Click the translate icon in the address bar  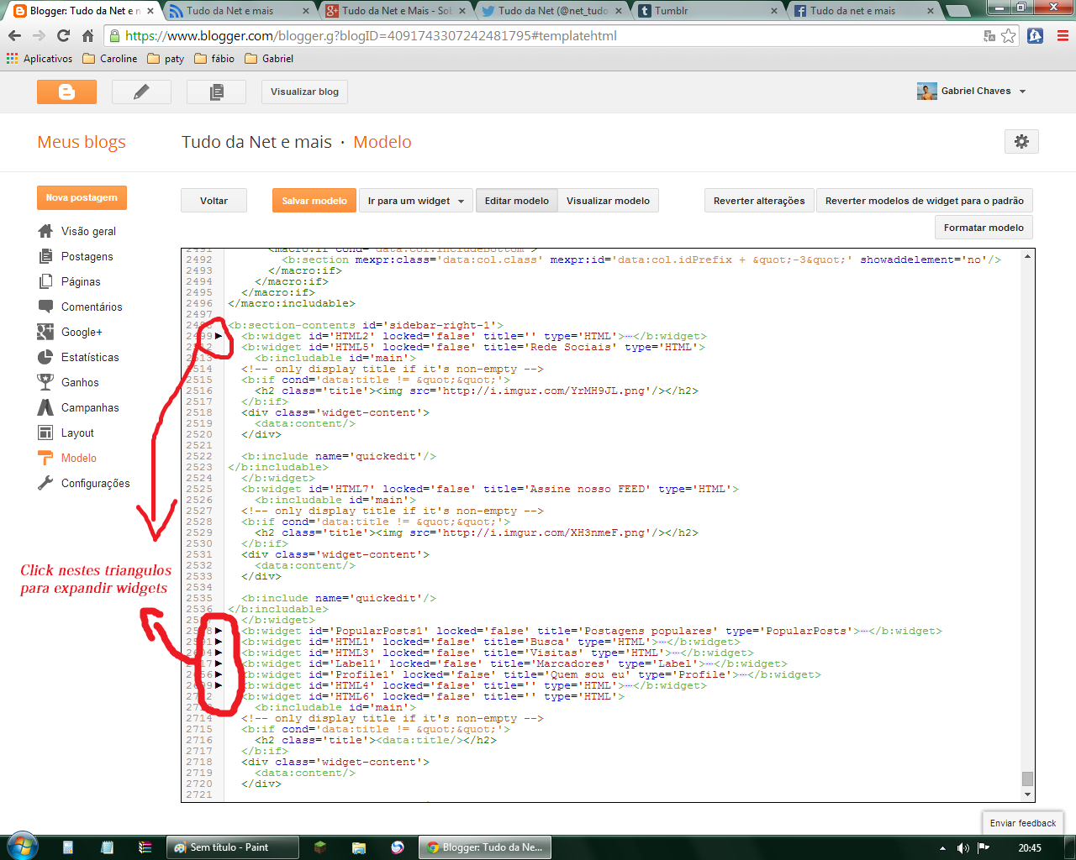coord(989,36)
